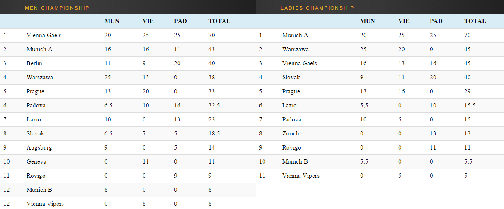The height and width of the screenshot is (209, 504).
Task: Select Zurich team row
Action: tap(291, 133)
